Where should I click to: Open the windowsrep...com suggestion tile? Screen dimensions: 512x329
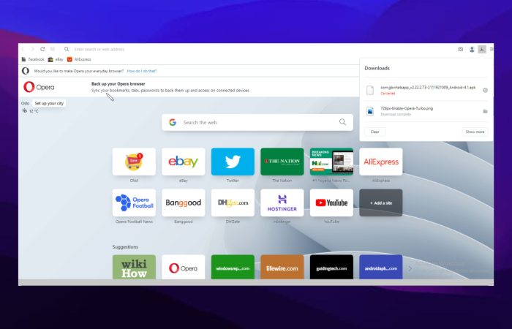point(233,267)
